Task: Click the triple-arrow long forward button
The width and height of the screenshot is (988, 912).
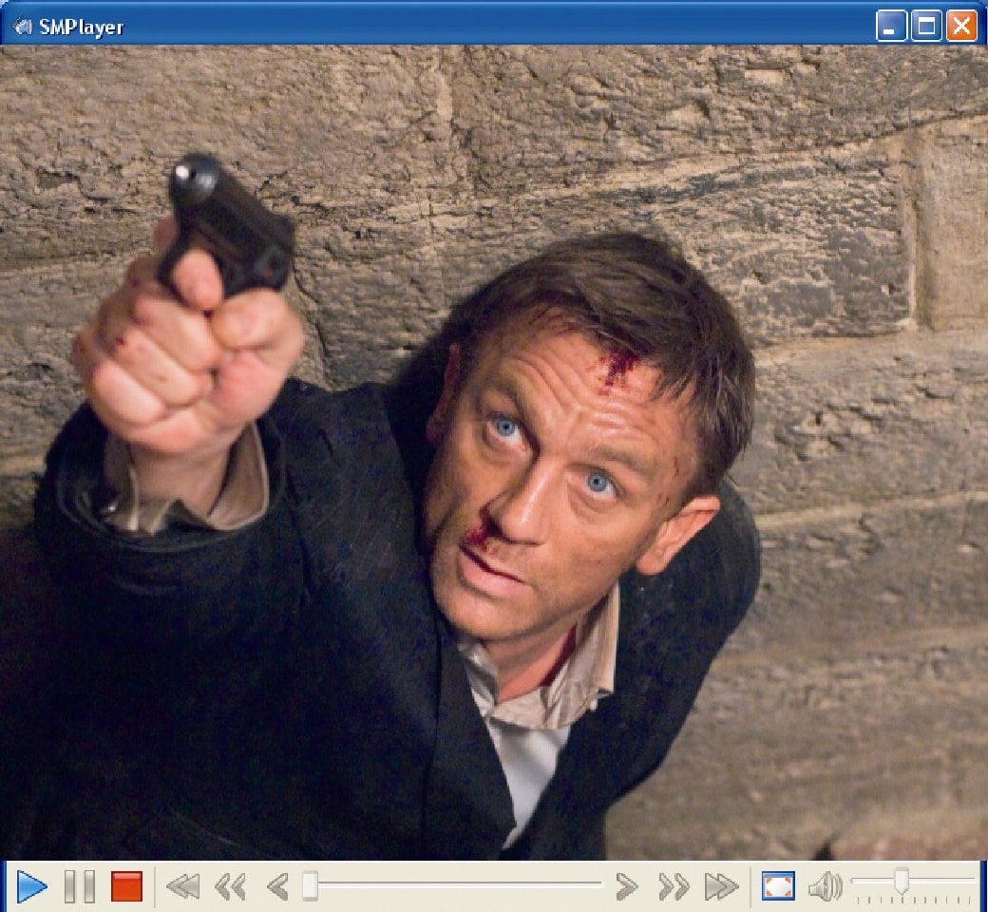Action: coord(722,887)
